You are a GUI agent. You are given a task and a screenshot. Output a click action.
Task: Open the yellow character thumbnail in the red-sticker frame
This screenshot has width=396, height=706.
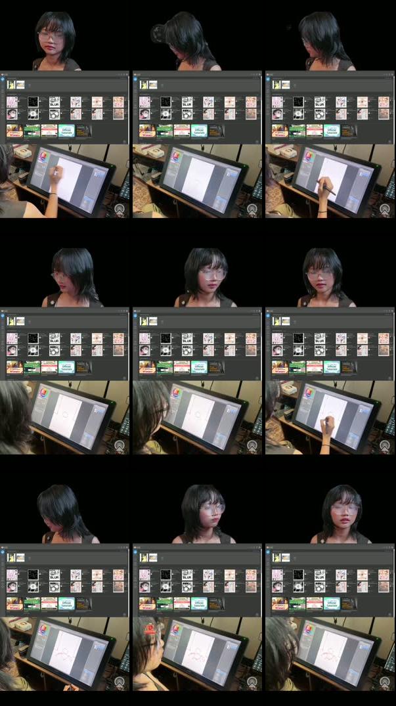(144, 558)
